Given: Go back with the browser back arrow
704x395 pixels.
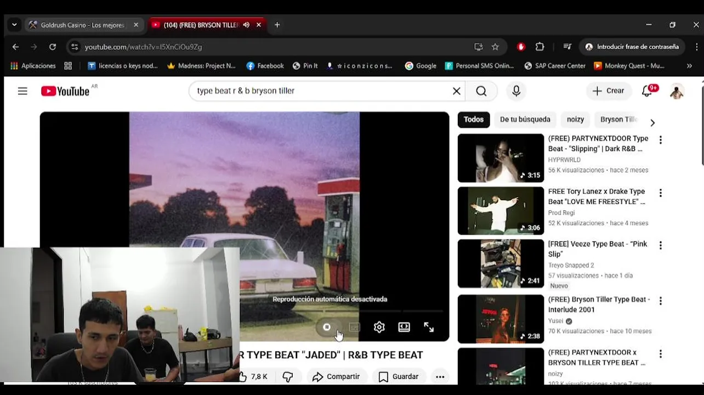Looking at the screenshot, I should coord(15,47).
